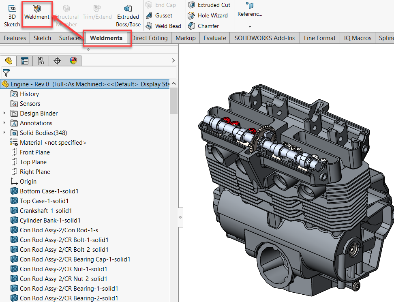The height and width of the screenshot is (302, 394).
Task: Open the Reference Geometry tool
Action: [250, 10]
